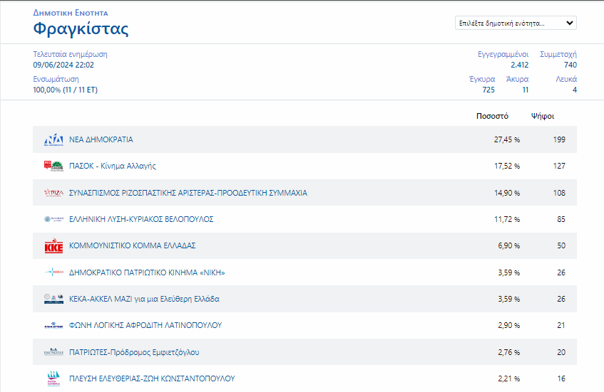Click the valid ballots value 725
The width and height of the screenshot is (604, 392).
[488, 90]
